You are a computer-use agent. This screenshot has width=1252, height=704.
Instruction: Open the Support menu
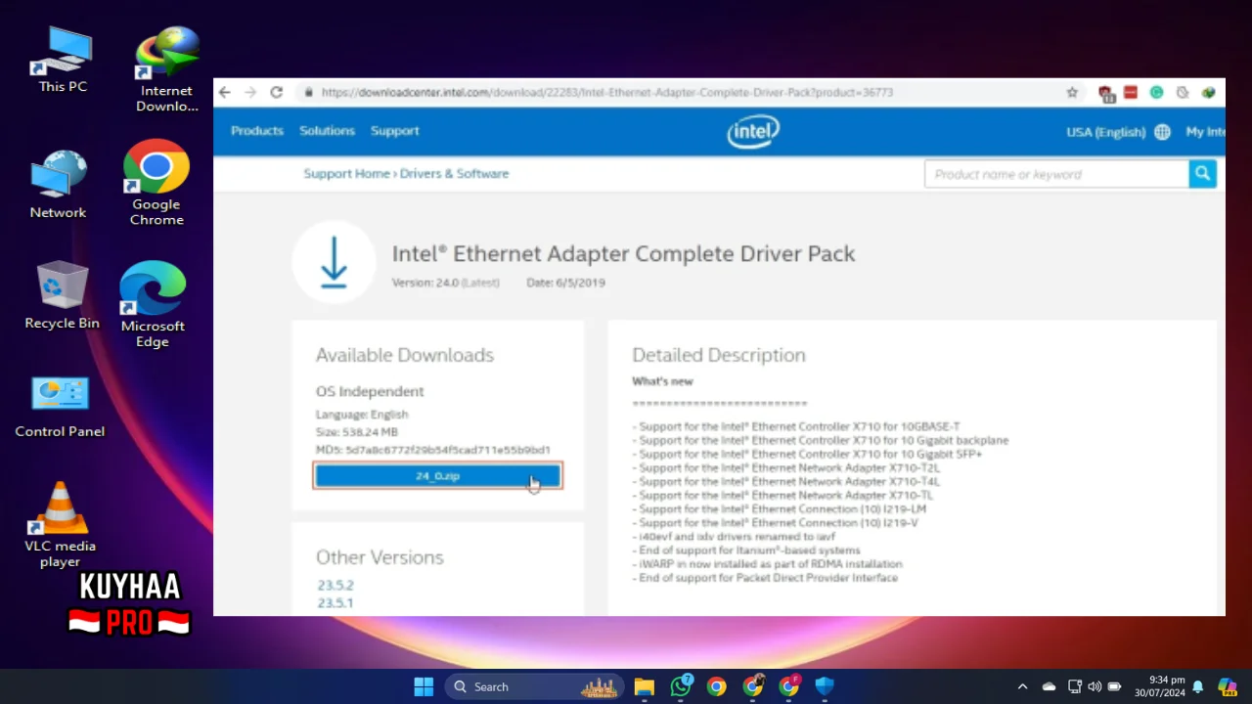394,131
